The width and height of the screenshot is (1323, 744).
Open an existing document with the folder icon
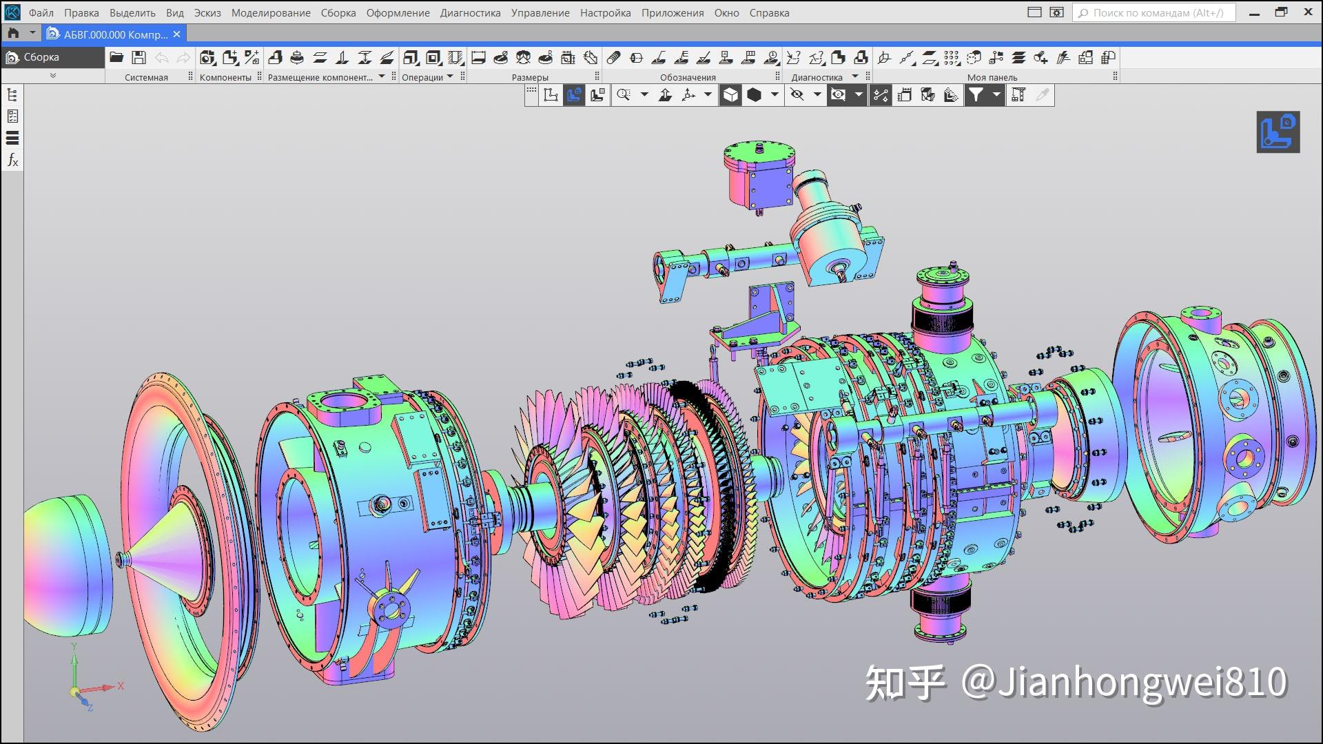point(117,58)
